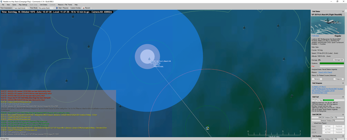Open the Time Mode dropdown
This screenshot has width=347, height=140.
46,8
